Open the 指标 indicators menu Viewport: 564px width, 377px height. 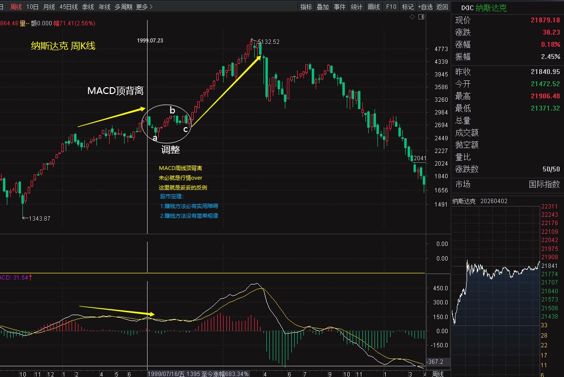[x=306, y=7]
